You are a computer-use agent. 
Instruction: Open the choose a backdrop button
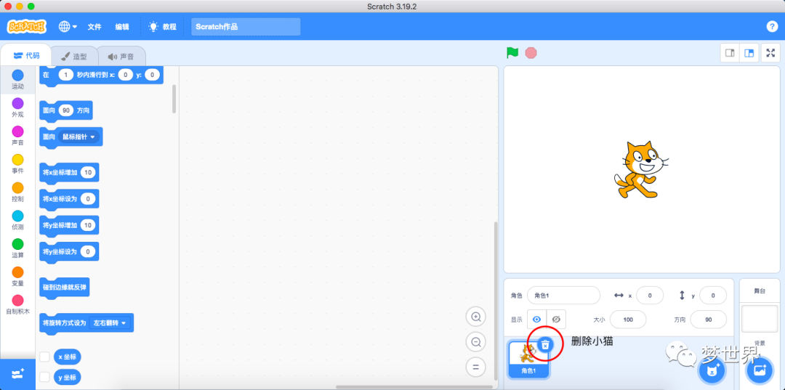tap(760, 370)
